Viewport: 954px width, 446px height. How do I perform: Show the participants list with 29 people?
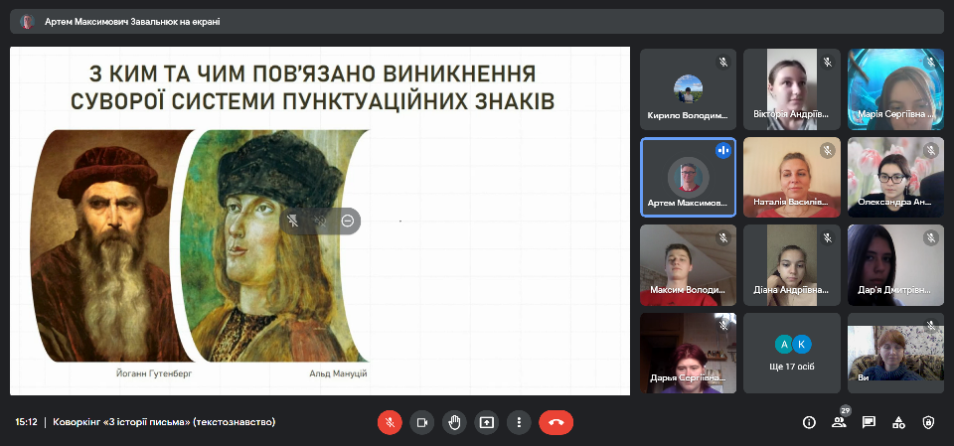840,422
